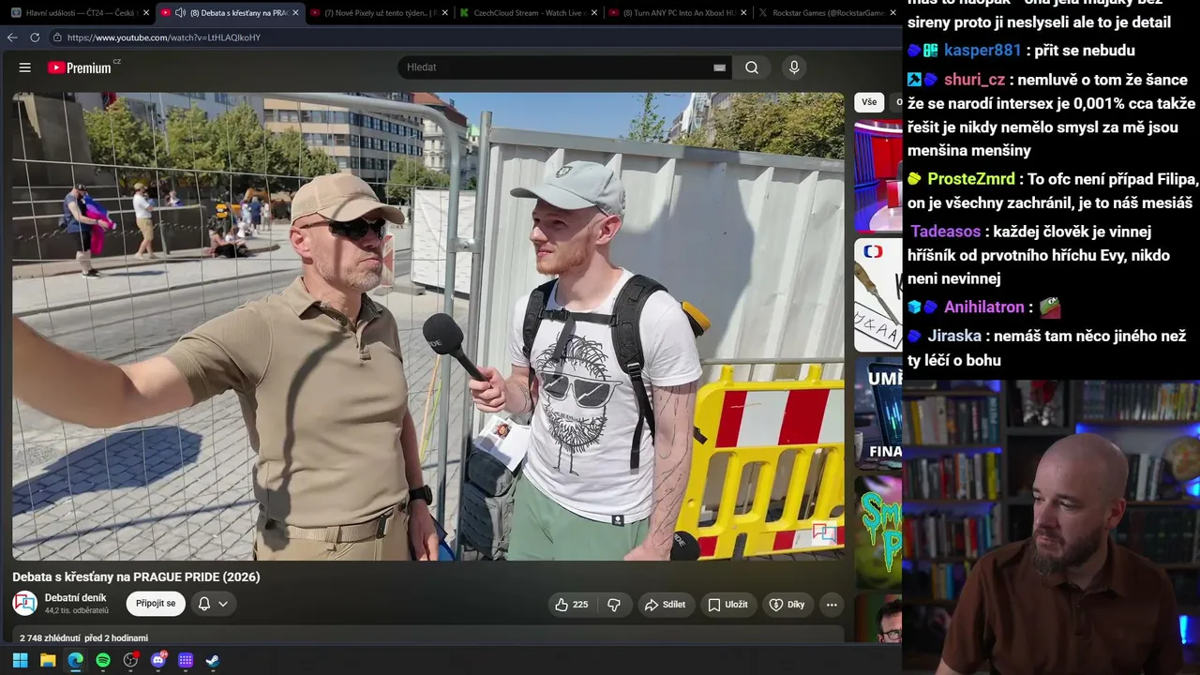Dislike the Prague Pride debate video
The image size is (1200, 675).
pyautogui.click(x=614, y=605)
